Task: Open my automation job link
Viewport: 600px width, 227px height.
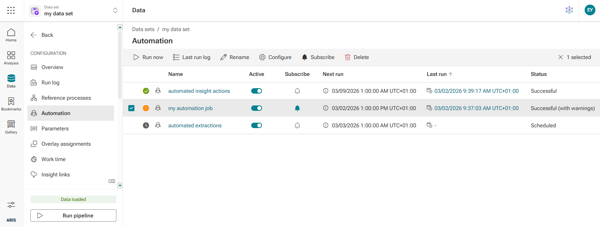Action: pyautogui.click(x=191, y=108)
